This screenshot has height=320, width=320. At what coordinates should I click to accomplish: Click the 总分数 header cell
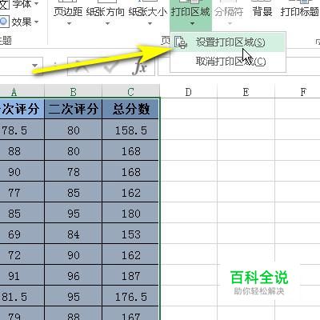(x=130, y=109)
